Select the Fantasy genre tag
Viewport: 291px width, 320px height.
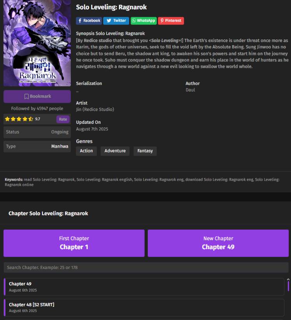point(145,151)
